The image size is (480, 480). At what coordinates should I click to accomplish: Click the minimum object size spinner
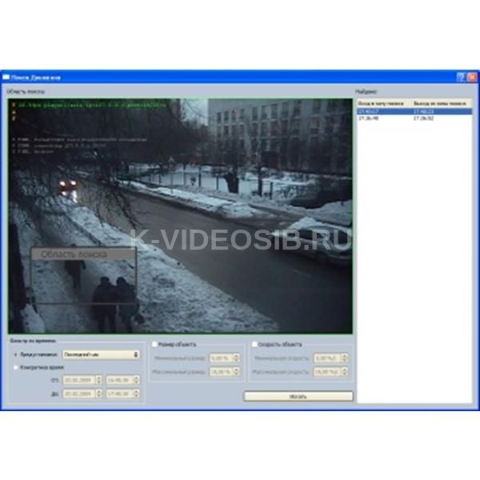[x=223, y=358]
